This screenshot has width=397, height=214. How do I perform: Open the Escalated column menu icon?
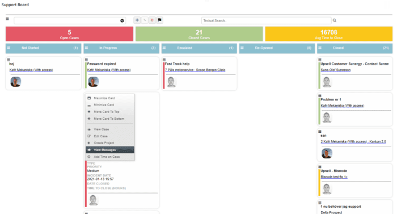tap(164, 48)
